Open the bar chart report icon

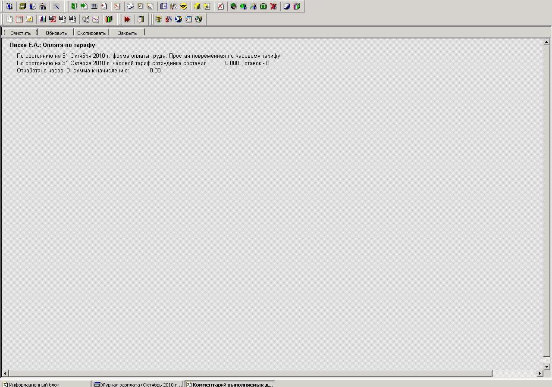42,19
